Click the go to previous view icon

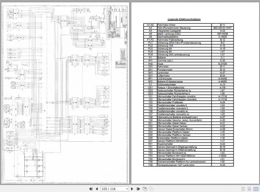(145, 189)
